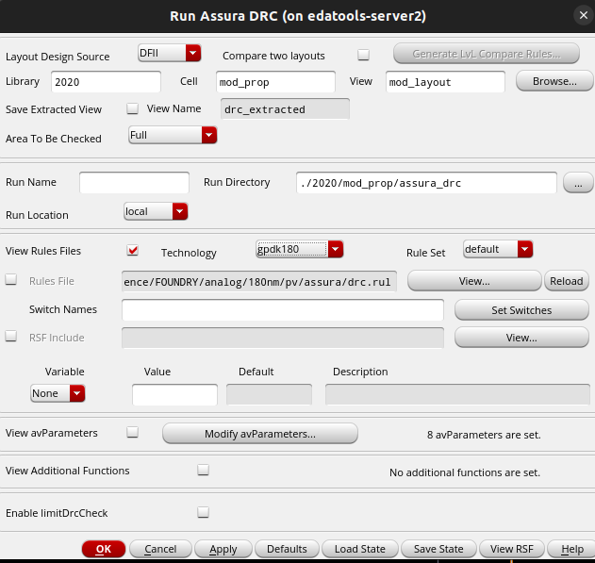Click the Run Directory path field

click(426, 183)
